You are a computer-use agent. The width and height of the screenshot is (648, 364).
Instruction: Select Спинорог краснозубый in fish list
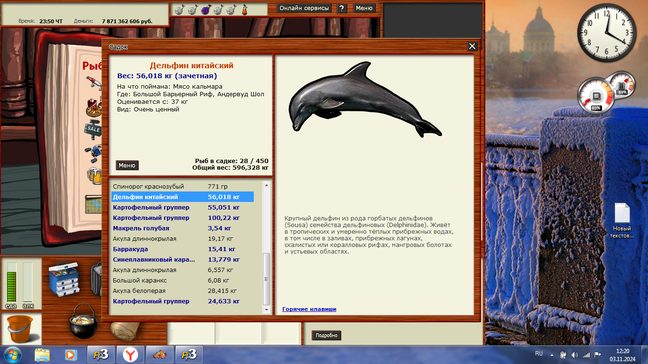148,187
